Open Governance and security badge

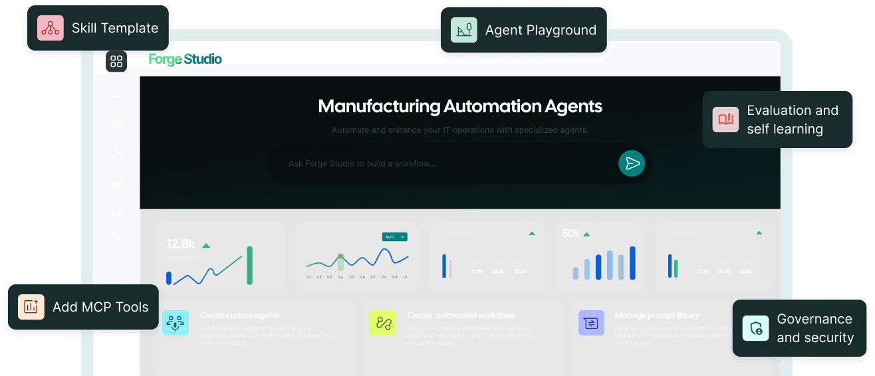coord(799,328)
